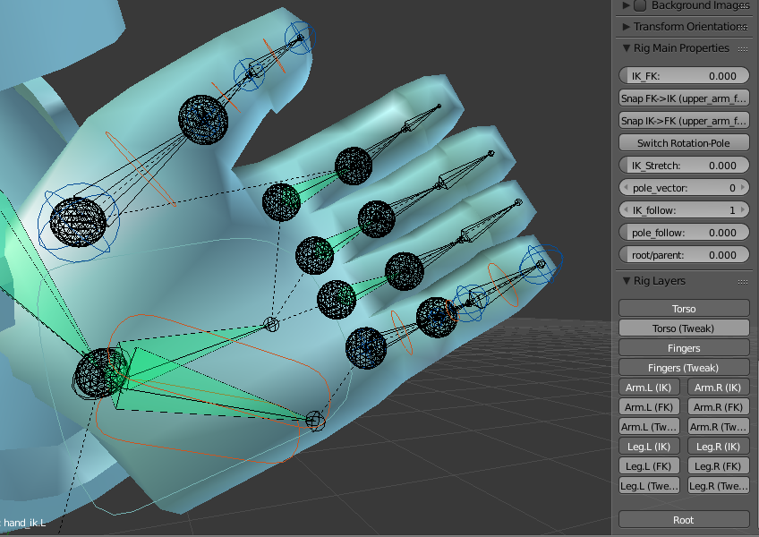Click the hand_ik.L bone name label

click(x=25, y=523)
